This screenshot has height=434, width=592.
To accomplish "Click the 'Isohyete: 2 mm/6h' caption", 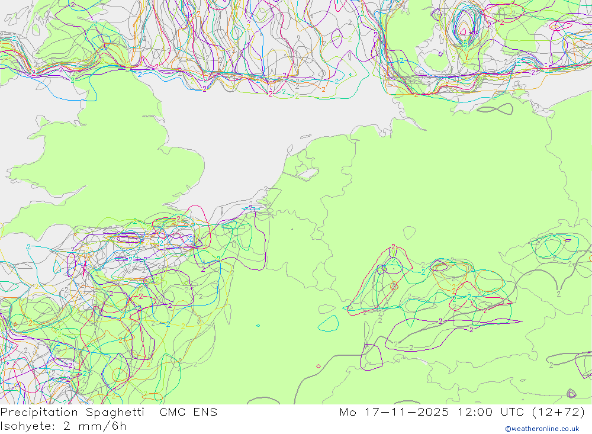I will point(63,426).
